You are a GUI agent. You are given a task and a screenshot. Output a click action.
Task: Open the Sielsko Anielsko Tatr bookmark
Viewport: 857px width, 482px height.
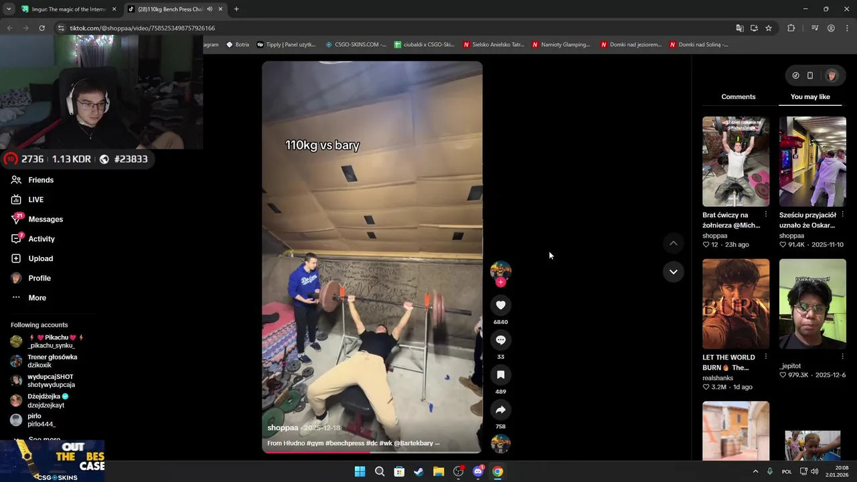[494, 45]
